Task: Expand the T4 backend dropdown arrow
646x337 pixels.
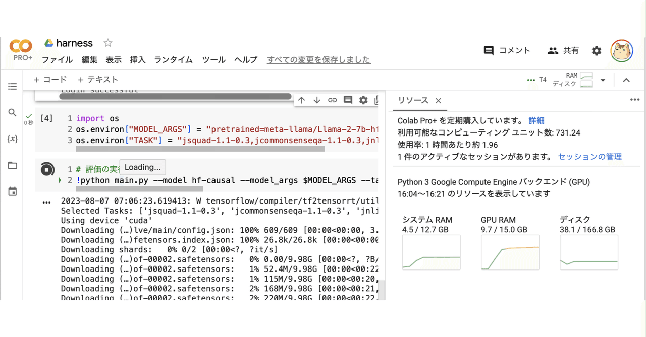Action: pyautogui.click(x=603, y=80)
